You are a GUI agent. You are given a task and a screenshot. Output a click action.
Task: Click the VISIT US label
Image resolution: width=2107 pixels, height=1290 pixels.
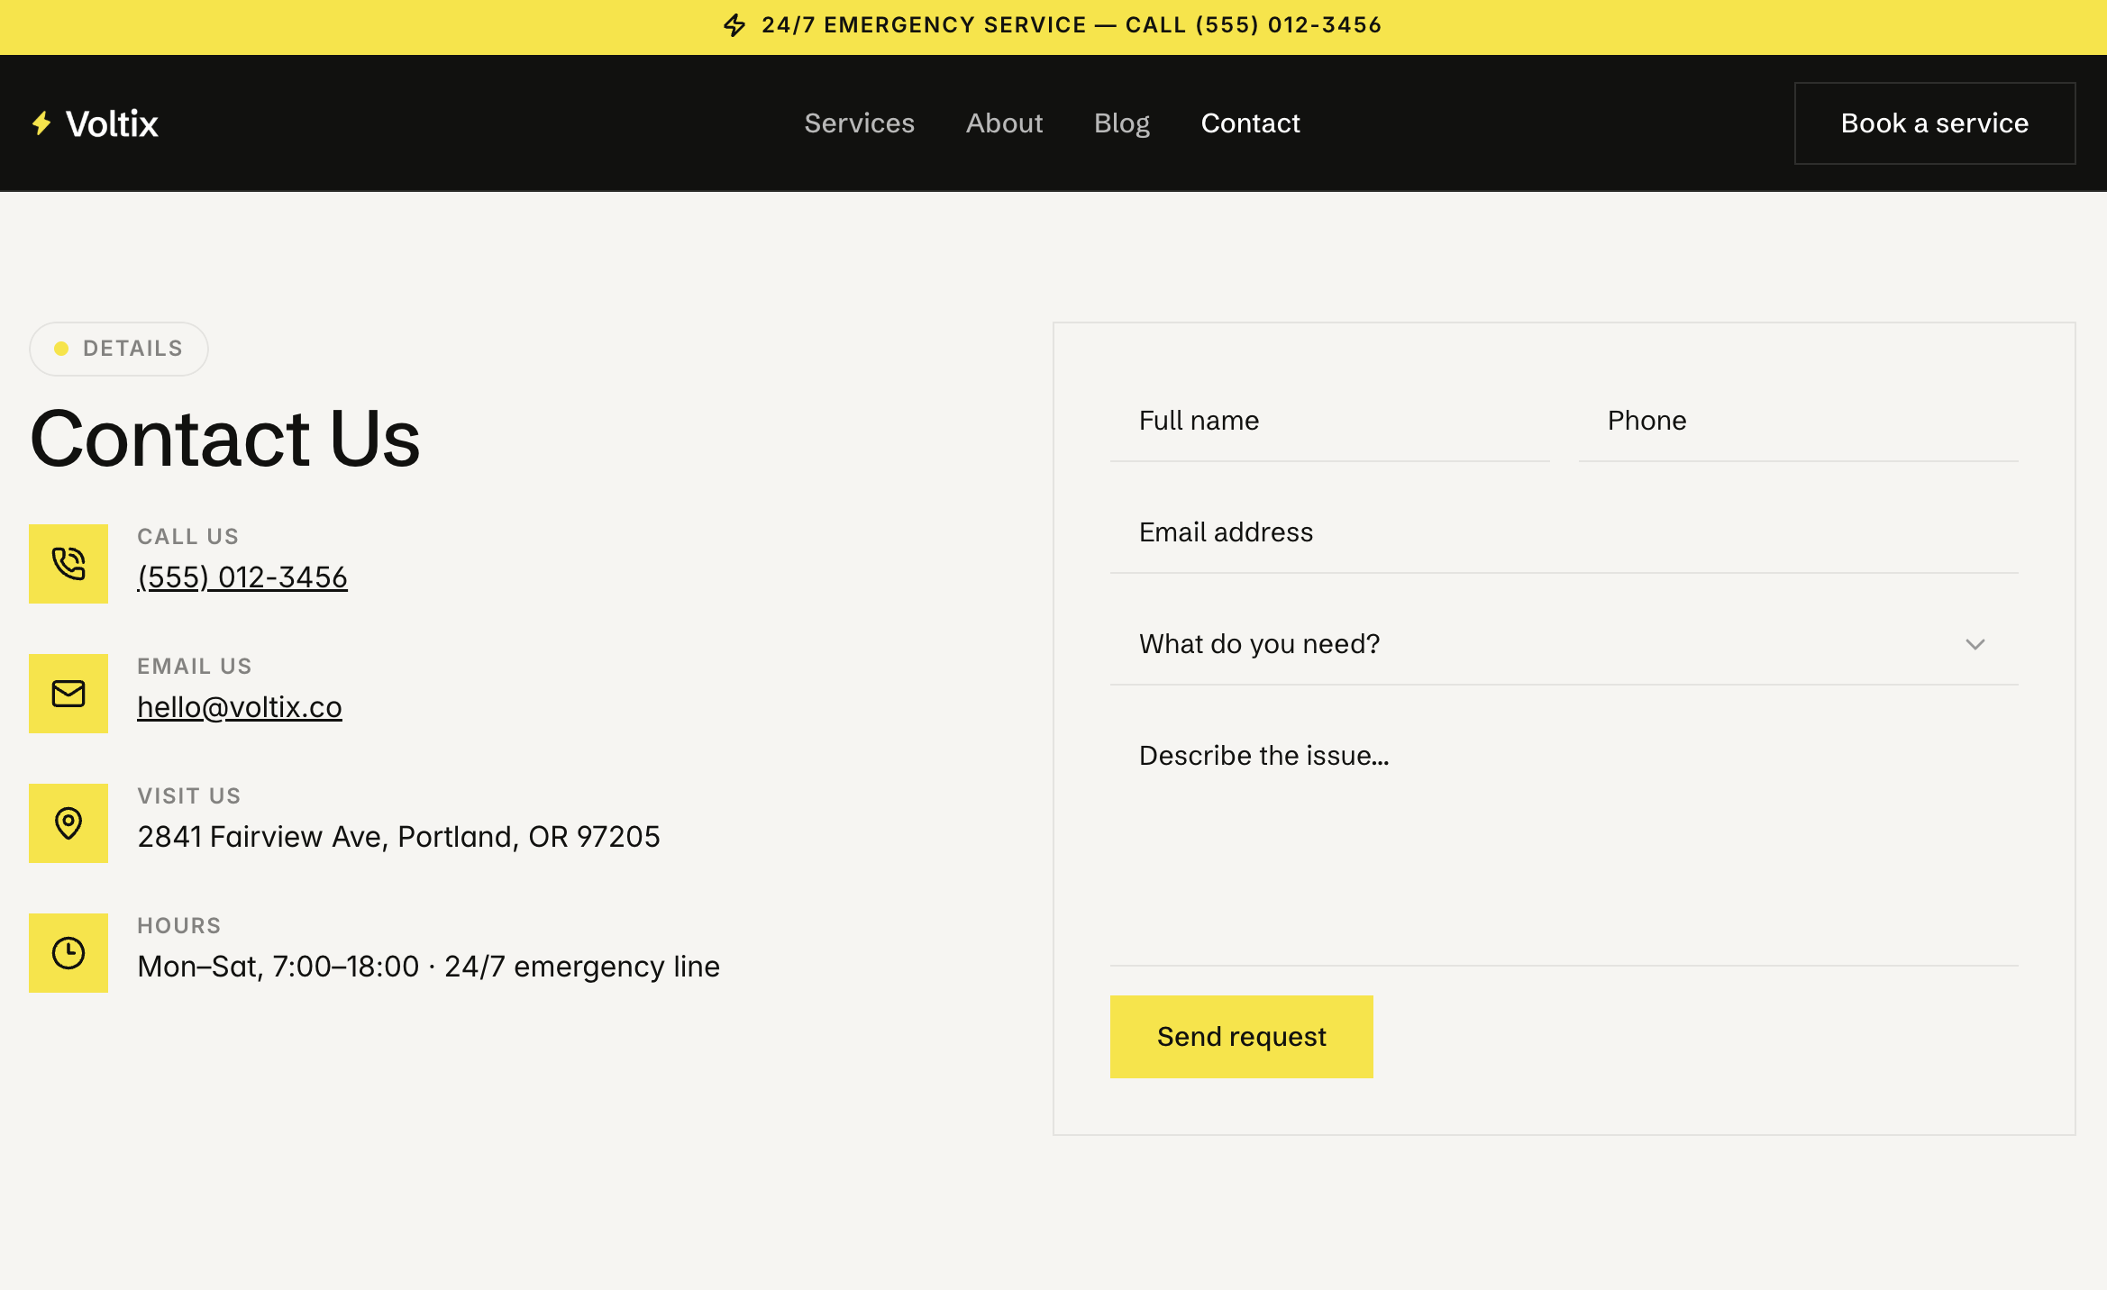coord(188,796)
